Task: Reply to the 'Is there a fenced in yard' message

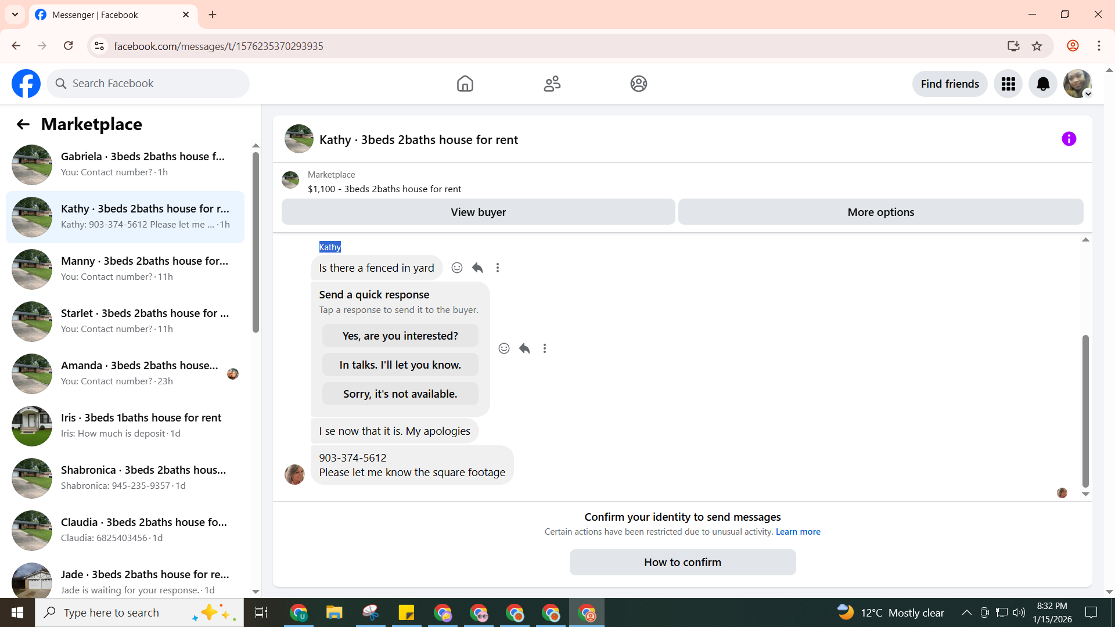Action: [x=477, y=268]
